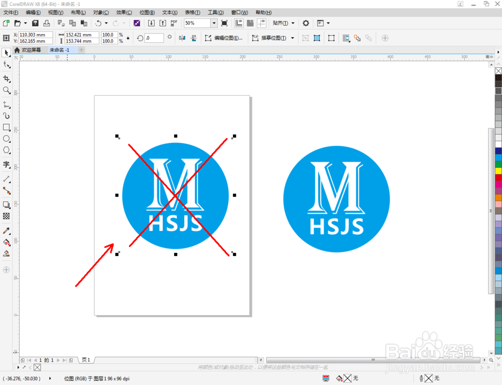This screenshot has height=385, width=502.
Task: Select the Transparency checkerboard tool
Action: pyautogui.click(x=7, y=216)
